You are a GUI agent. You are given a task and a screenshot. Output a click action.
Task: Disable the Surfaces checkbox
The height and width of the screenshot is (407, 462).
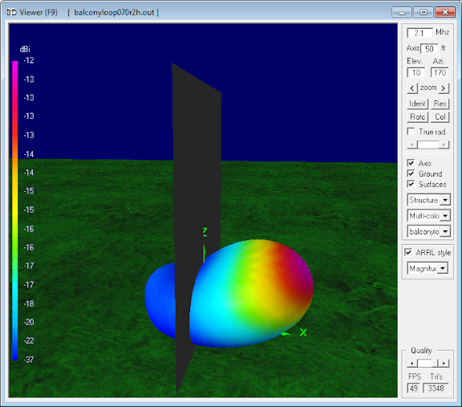coord(411,184)
